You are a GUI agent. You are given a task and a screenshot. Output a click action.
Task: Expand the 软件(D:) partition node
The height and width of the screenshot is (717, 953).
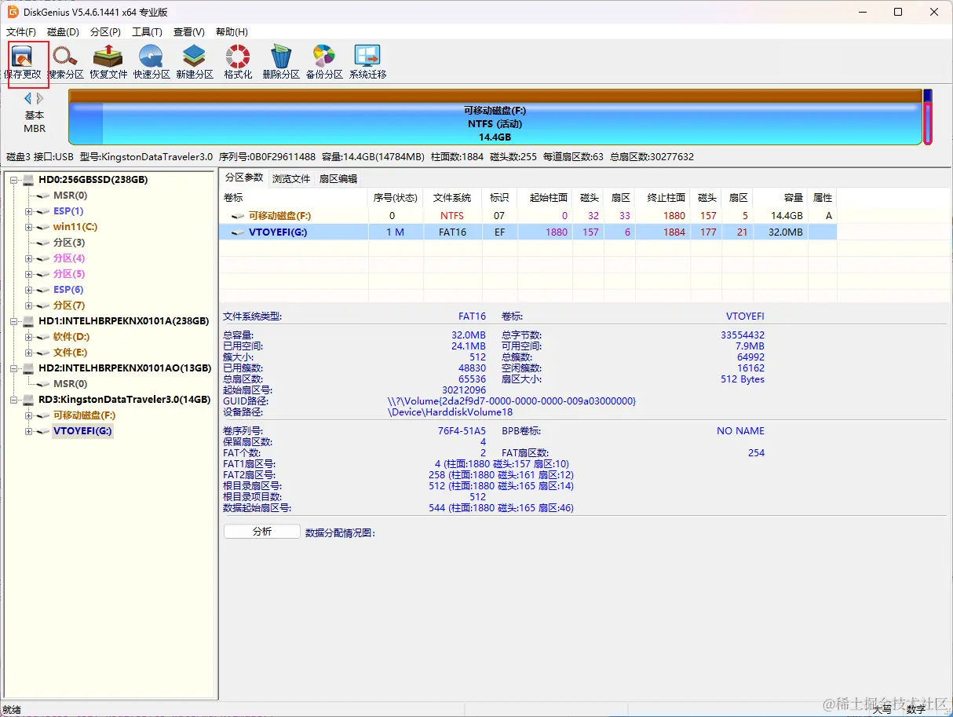click(x=29, y=337)
